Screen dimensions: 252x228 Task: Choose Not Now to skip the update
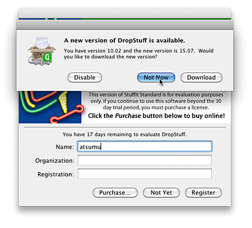click(156, 77)
